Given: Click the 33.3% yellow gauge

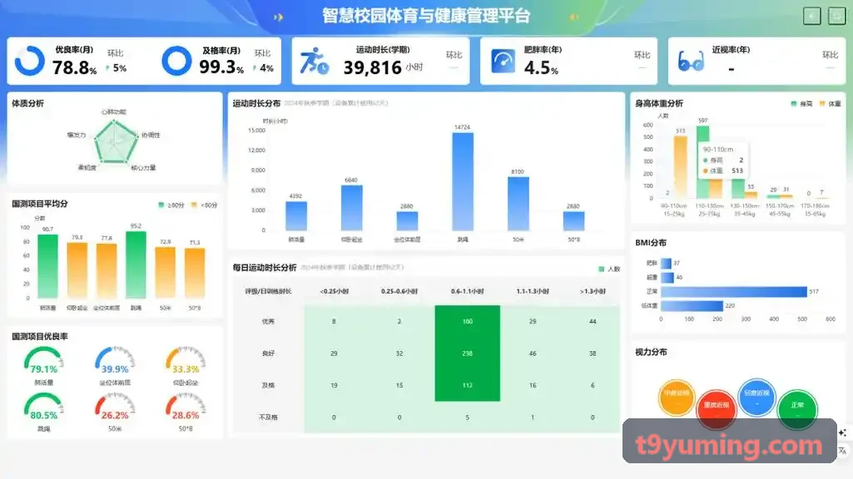Looking at the screenshot, I should point(186,360).
